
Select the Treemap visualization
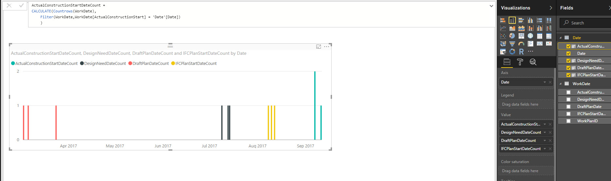pyautogui.click(x=521, y=36)
